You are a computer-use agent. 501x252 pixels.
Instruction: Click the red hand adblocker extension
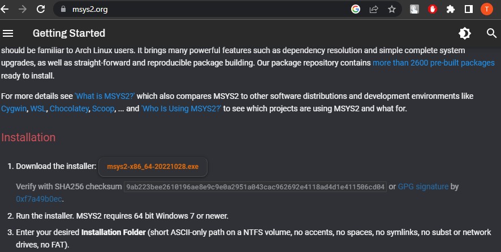(x=433, y=9)
